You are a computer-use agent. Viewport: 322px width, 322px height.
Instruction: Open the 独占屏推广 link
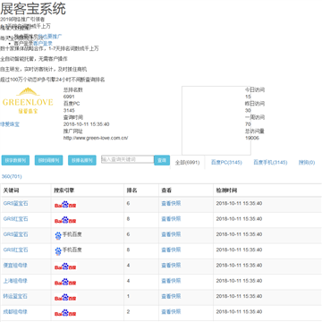point(50,37)
